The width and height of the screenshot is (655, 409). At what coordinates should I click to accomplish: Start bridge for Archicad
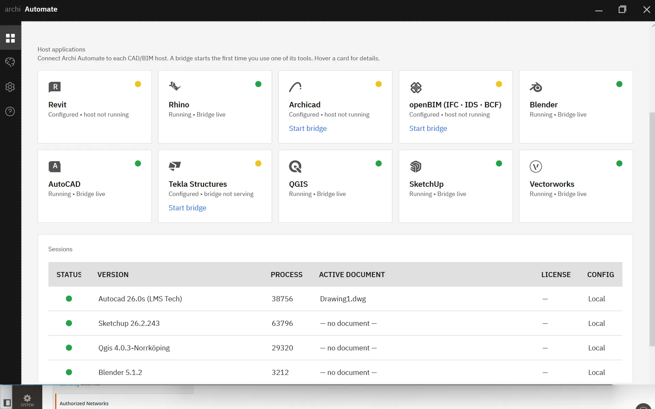coord(308,128)
